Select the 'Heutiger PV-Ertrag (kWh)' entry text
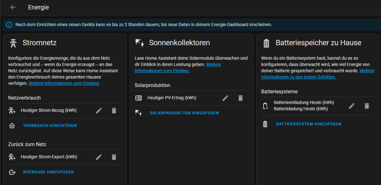 (x=172, y=98)
